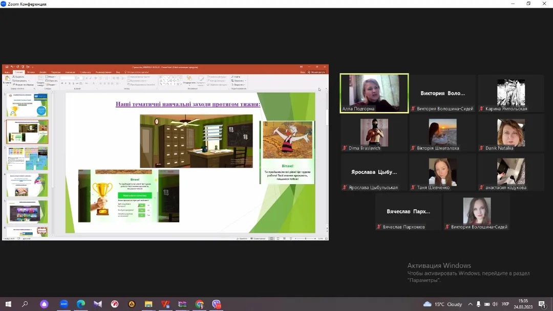The width and height of the screenshot is (553, 311).
Task: Open Visual Studio from the taskbar
Action: point(98,304)
